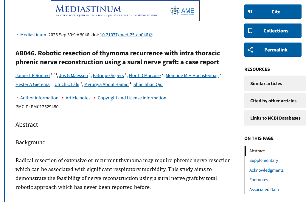This screenshot has height=202, width=306.
Task: Click the bookmark Collections icon
Action: pyautogui.click(x=250, y=31)
